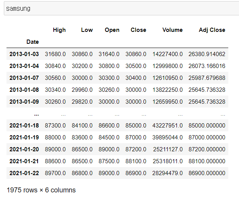Click Adj Close value 26073.166016

click(x=207, y=66)
